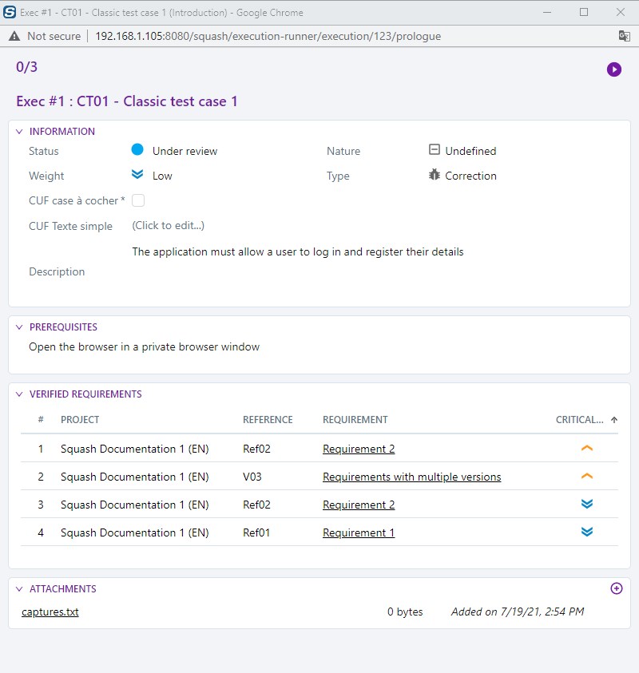Click the translate page icon in address bar
This screenshot has height=673, width=639.
pyautogui.click(x=624, y=36)
